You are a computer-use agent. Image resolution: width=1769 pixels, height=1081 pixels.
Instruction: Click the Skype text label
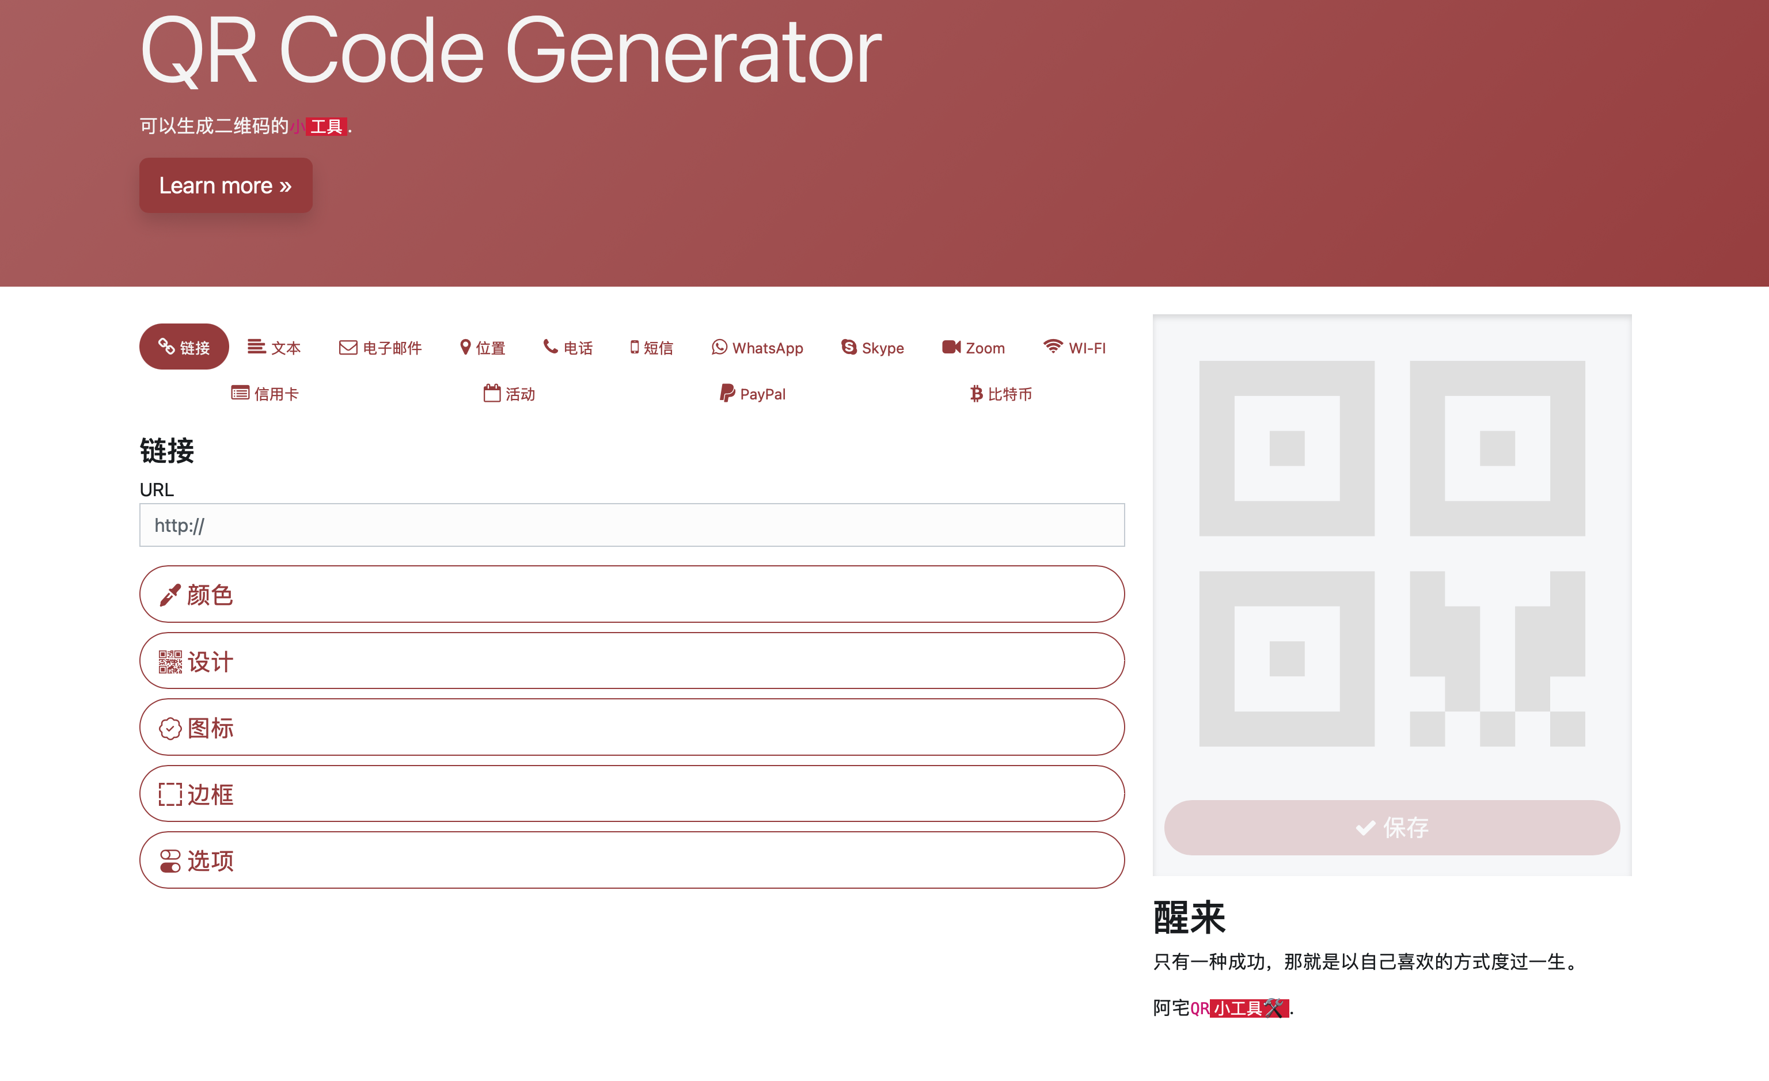coord(882,348)
